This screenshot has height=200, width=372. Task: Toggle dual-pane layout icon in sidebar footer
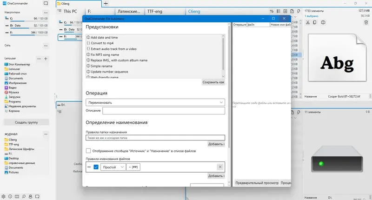click(17, 196)
